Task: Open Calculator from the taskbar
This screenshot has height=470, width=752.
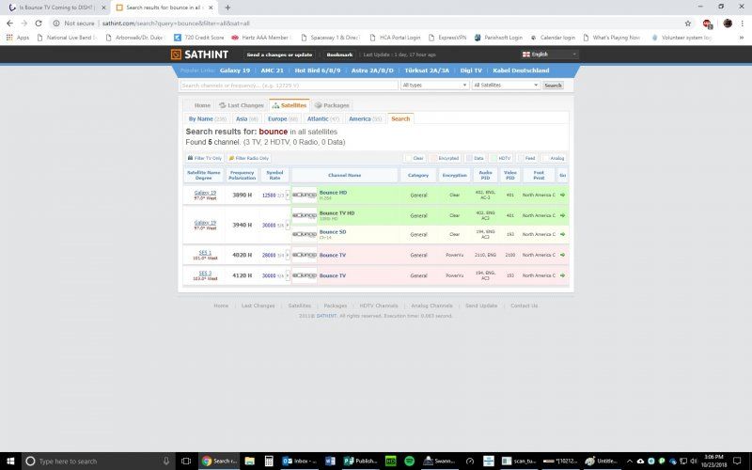Action: [269, 461]
